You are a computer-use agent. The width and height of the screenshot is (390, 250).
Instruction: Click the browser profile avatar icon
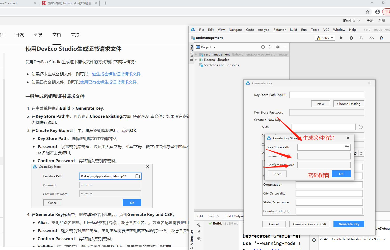click(378, 12)
